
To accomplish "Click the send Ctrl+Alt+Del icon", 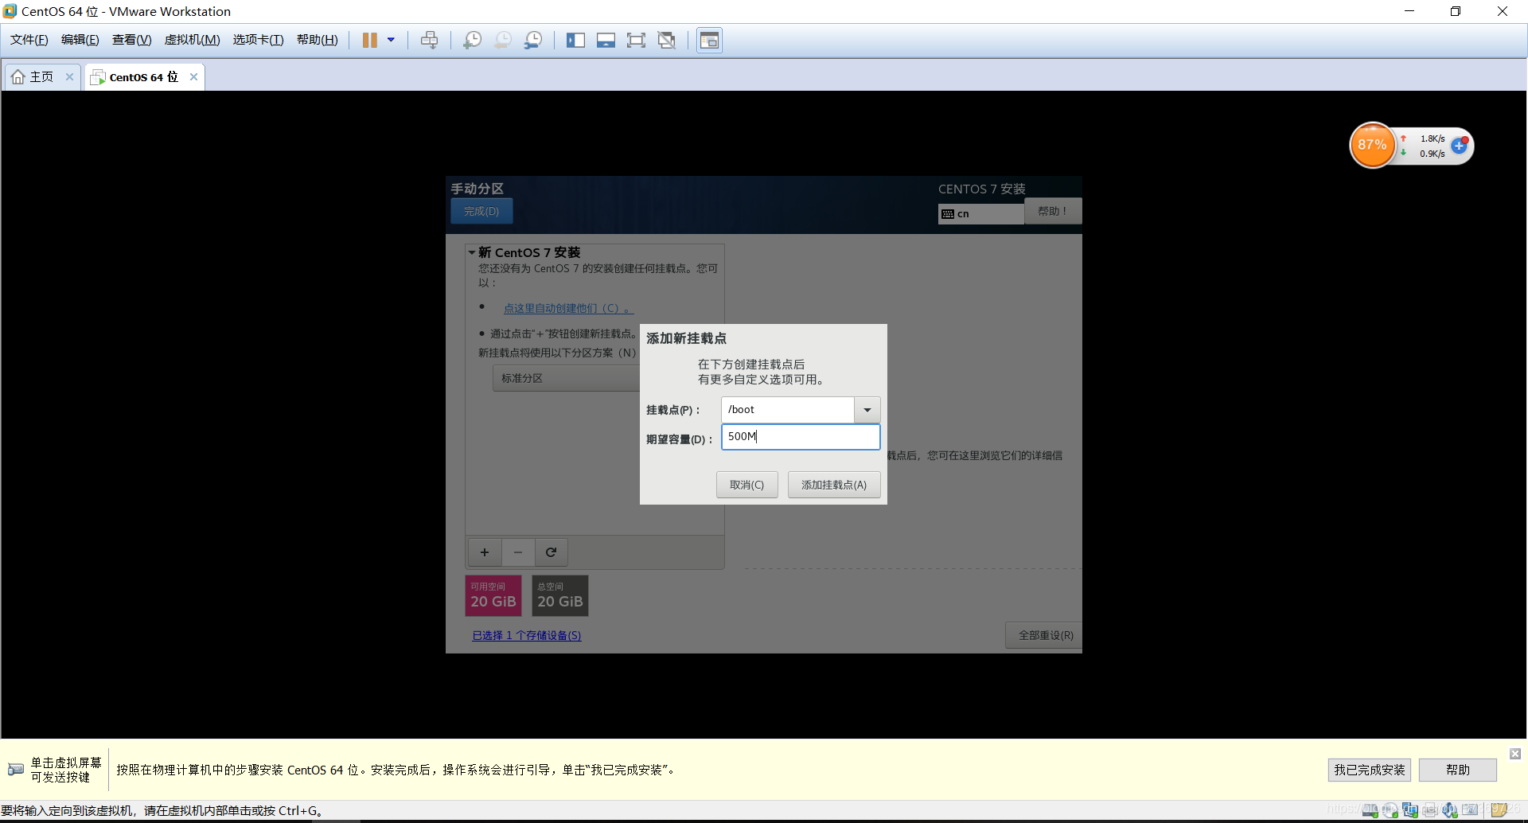I will (x=429, y=40).
